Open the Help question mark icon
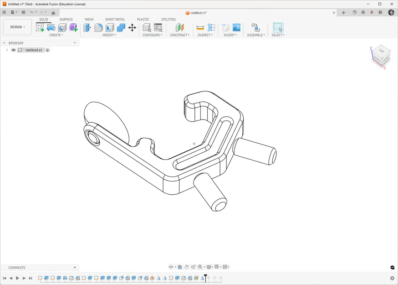 pyautogui.click(x=380, y=12)
